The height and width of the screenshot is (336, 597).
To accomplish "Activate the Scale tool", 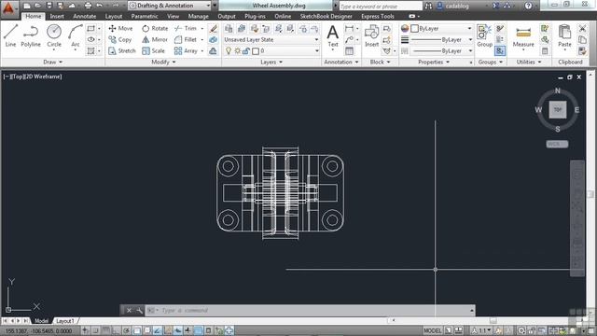I will tap(153, 50).
